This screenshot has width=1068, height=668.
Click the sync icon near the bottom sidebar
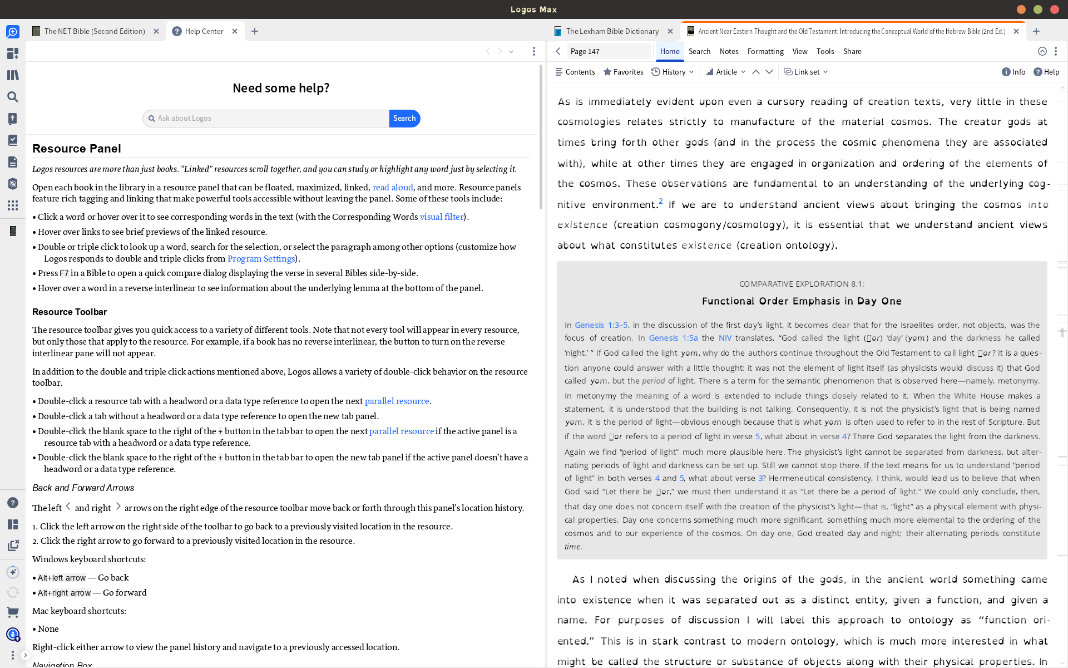(13, 592)
